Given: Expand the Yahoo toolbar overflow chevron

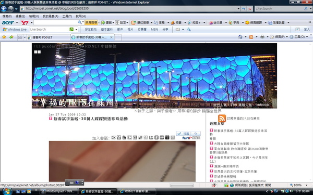Looking at the screenshot, I should coord(310,22).
